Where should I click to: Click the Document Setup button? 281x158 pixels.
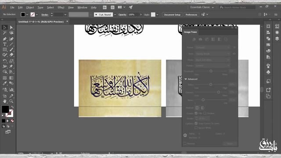click(172, 14)
